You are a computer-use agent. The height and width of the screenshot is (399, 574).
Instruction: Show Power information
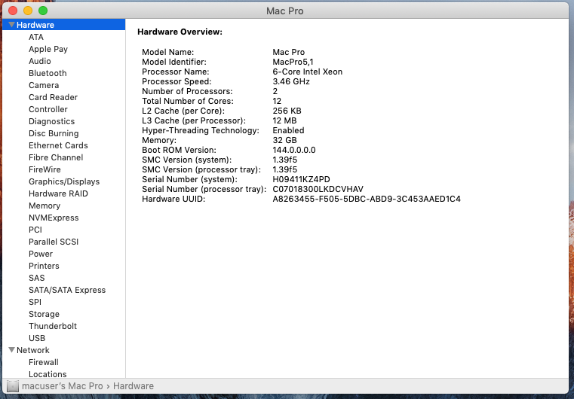point(41,254)
